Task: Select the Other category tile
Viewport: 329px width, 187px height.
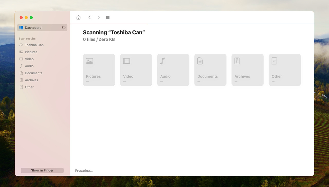Action: pyautogui.click(x=285, y=70)
